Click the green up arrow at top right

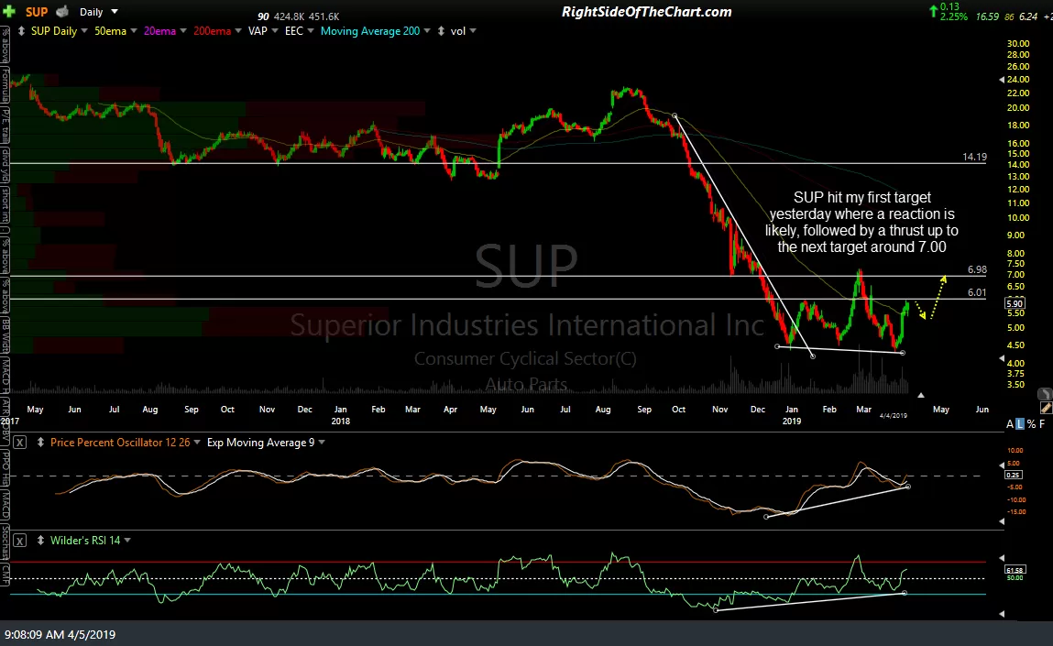933,11
